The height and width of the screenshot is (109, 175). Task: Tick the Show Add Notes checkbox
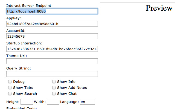coord(54,88)
